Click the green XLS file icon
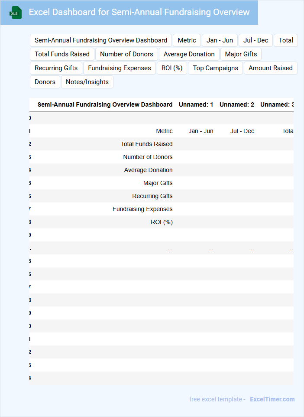The height and width of the screenshot is (417, 304). pyautogui.click(x=16, y=13)
